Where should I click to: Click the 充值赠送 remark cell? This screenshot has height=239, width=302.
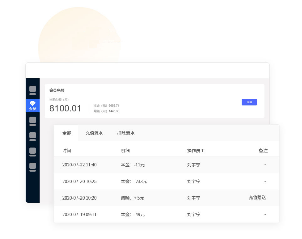(257, 197)
